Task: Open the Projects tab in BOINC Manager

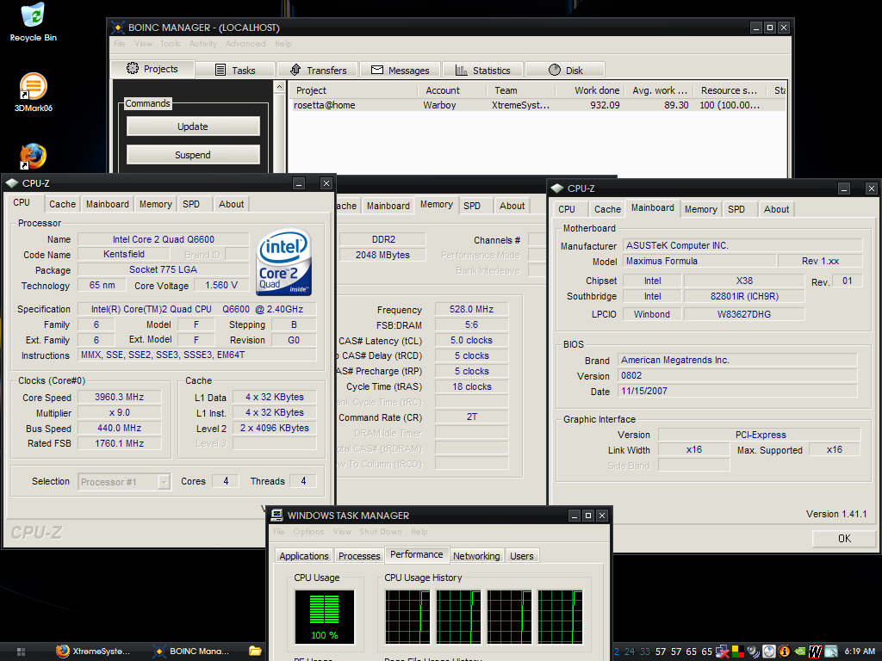Action: [x=152, y=69]
